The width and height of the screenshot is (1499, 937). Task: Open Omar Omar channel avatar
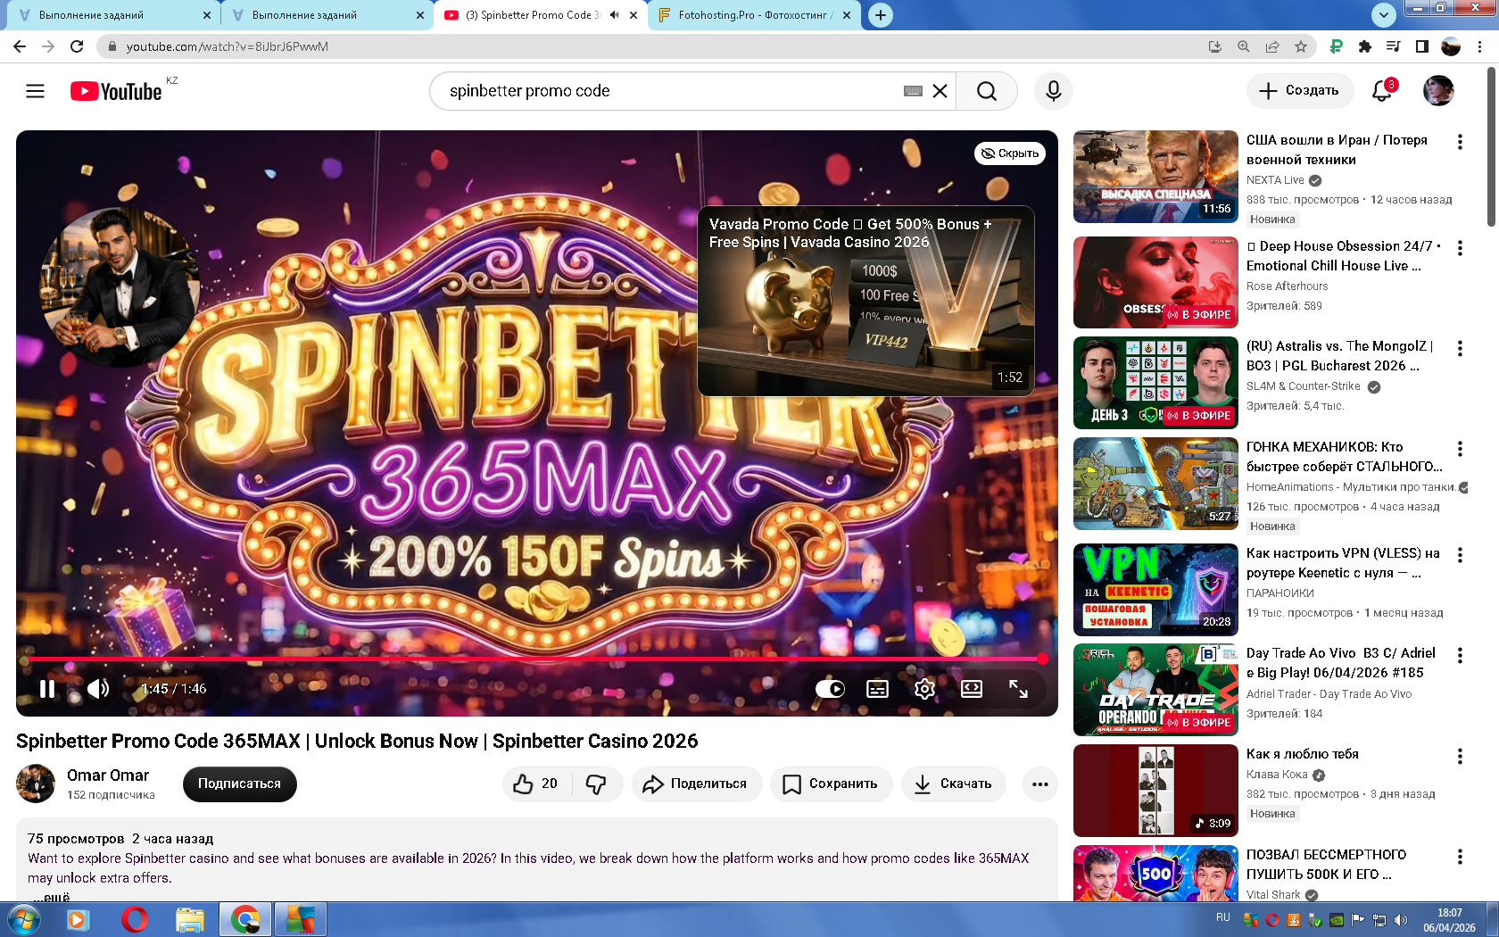(x=36, y=784)
